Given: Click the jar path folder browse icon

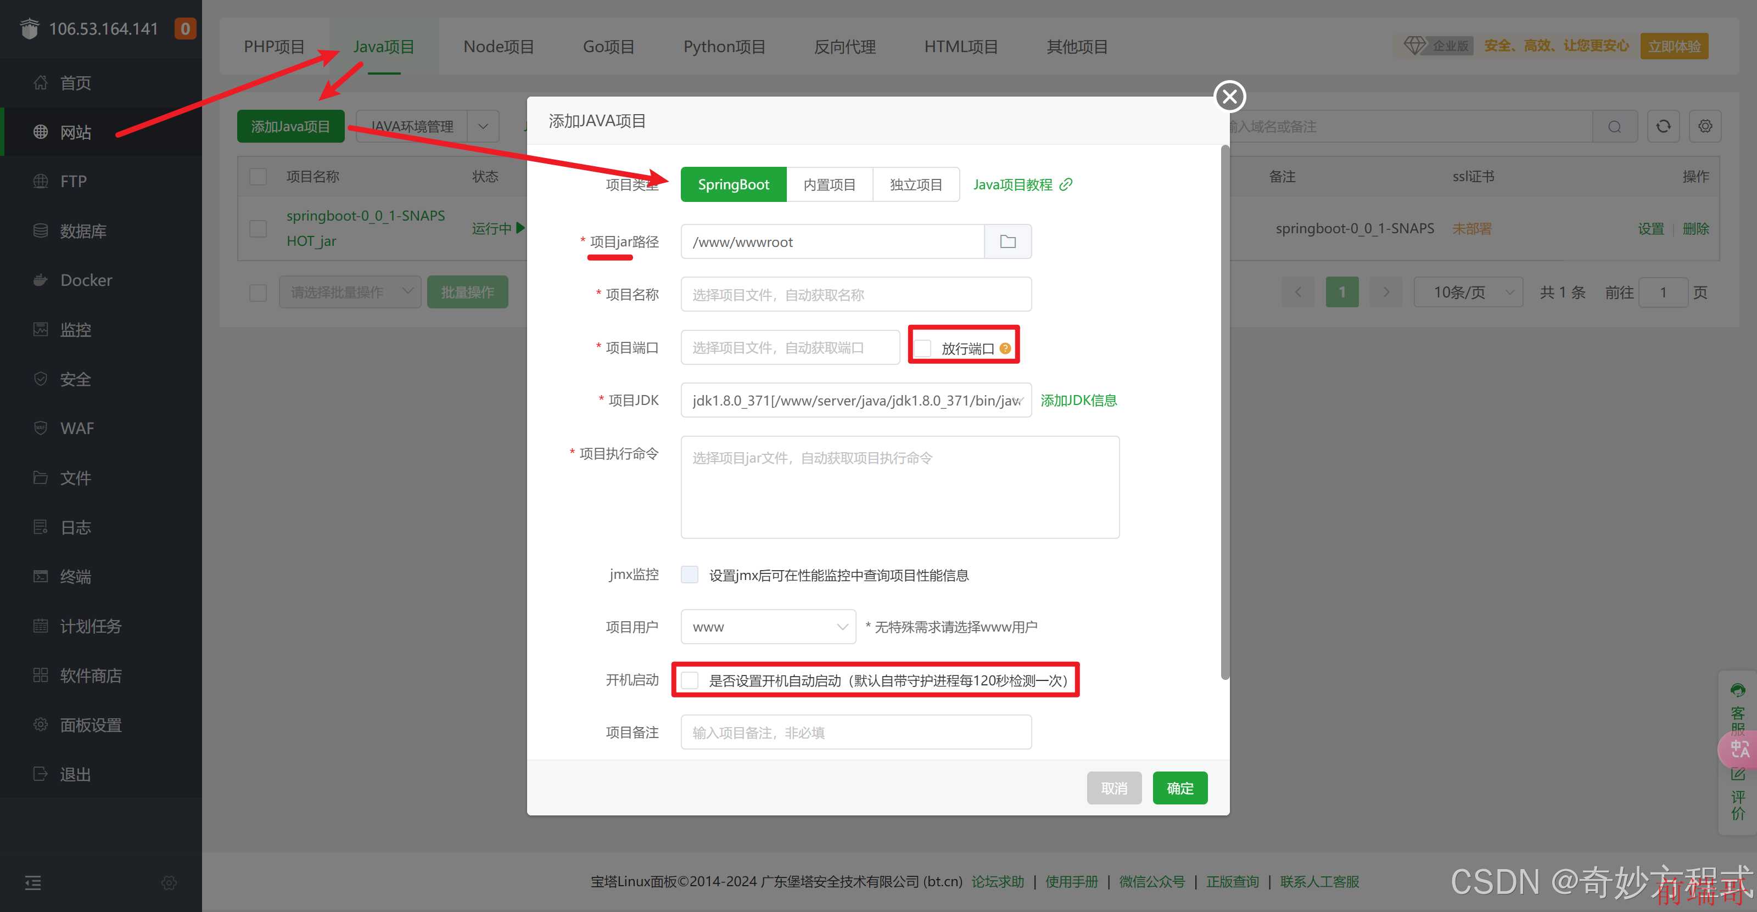Looking at the screenshot, I should click(1008, 241).
